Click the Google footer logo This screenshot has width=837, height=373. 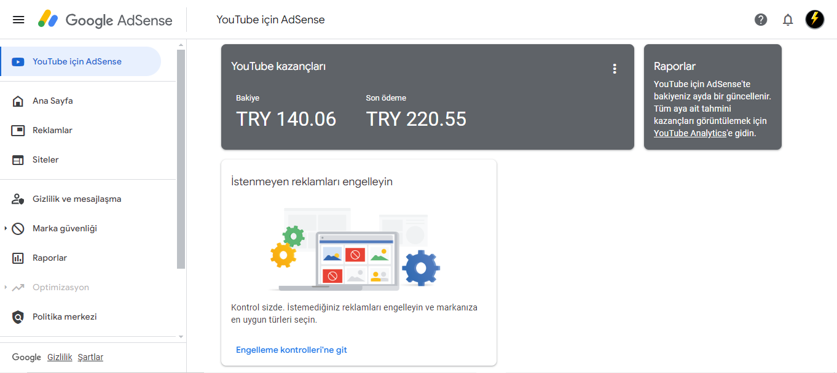(26, 357)
